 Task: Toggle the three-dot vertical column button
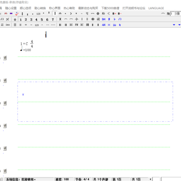click(55, 14)
